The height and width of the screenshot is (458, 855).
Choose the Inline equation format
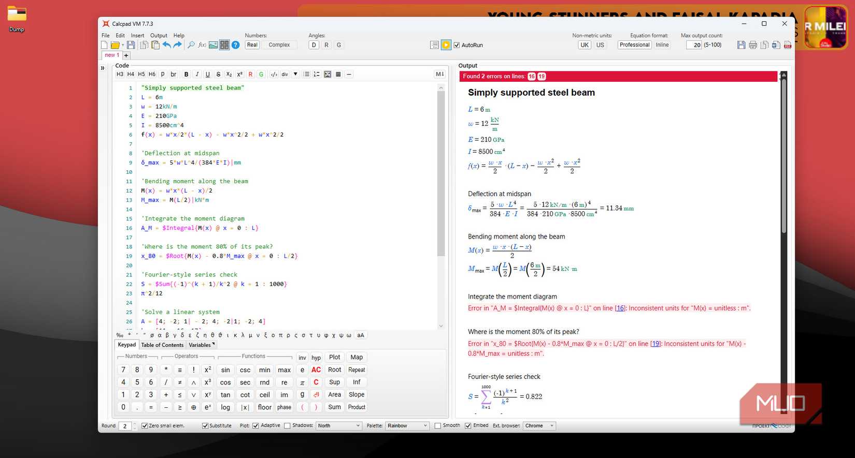(x=662, y=45)
